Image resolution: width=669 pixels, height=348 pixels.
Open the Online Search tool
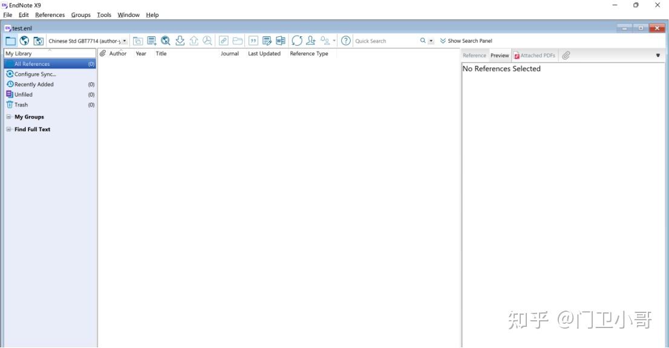pos(166,40)
